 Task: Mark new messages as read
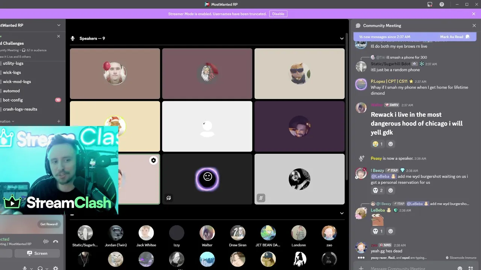pyautogui.click(x=455, y=37)
